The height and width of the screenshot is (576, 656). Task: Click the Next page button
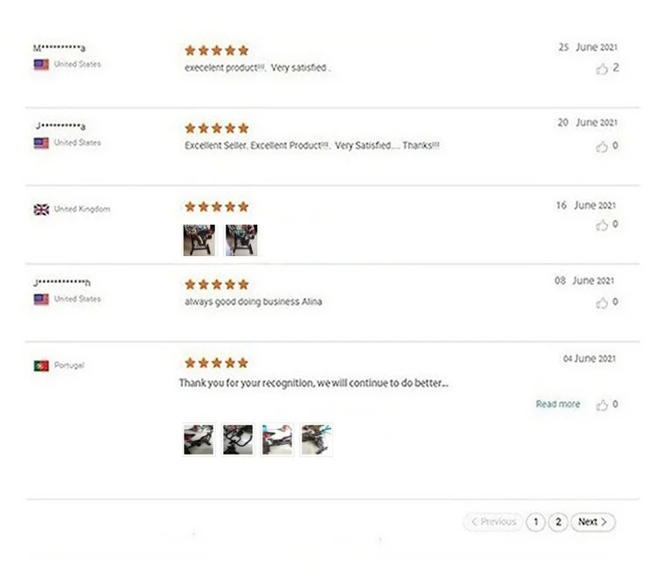coord(593,522)
